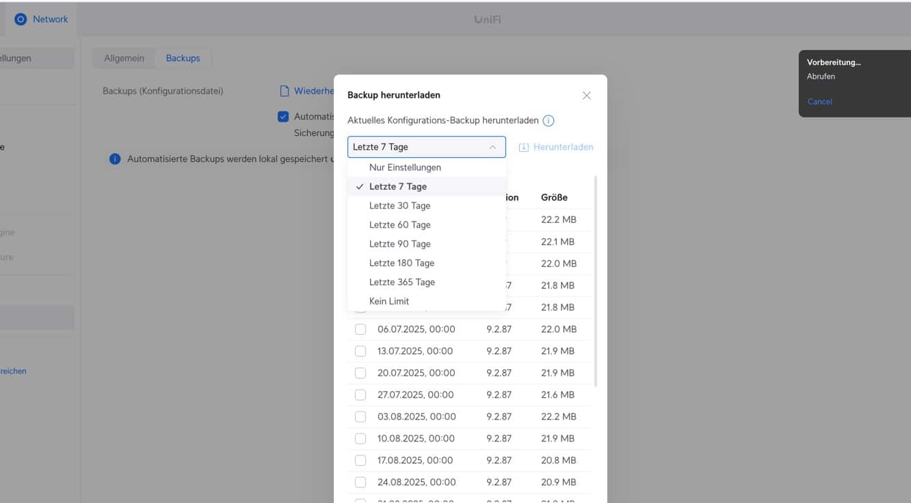This screenshot has height=503, width=911.
Task: Click the backup list scrollbar
Action: (x=596, y=280)
